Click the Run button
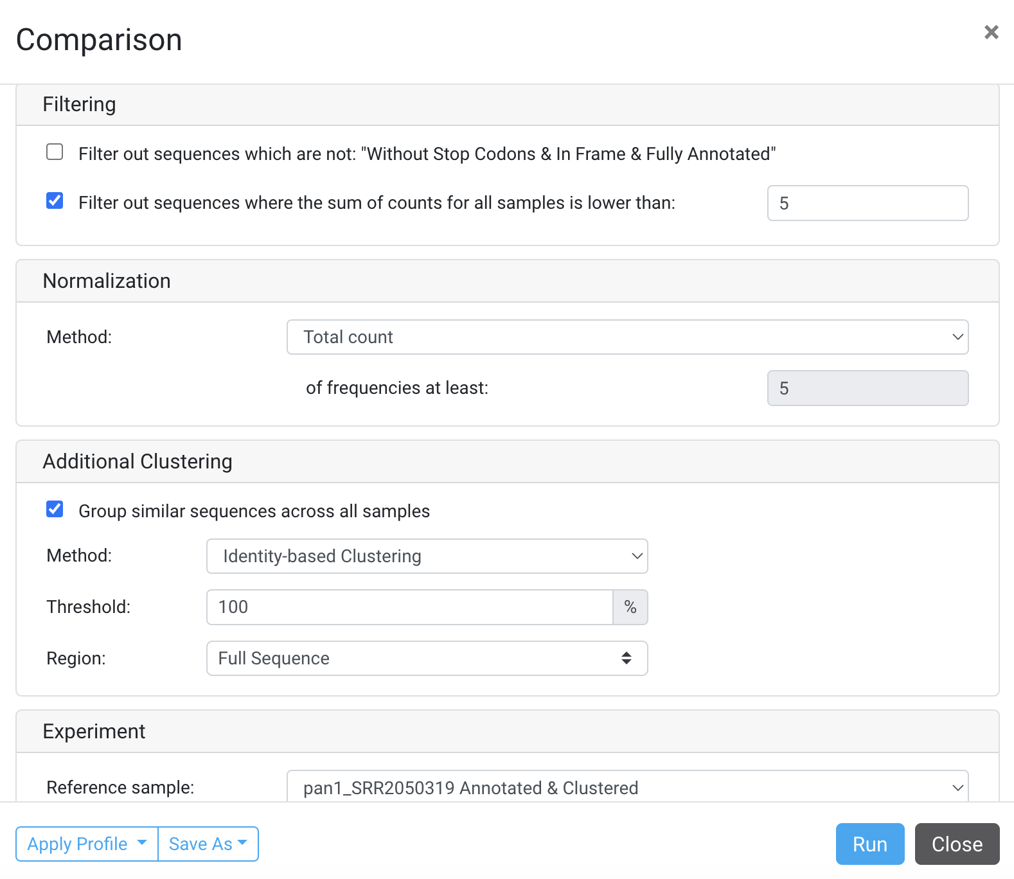The height and width of the screenshot is (879, 1014). point(869,844)
